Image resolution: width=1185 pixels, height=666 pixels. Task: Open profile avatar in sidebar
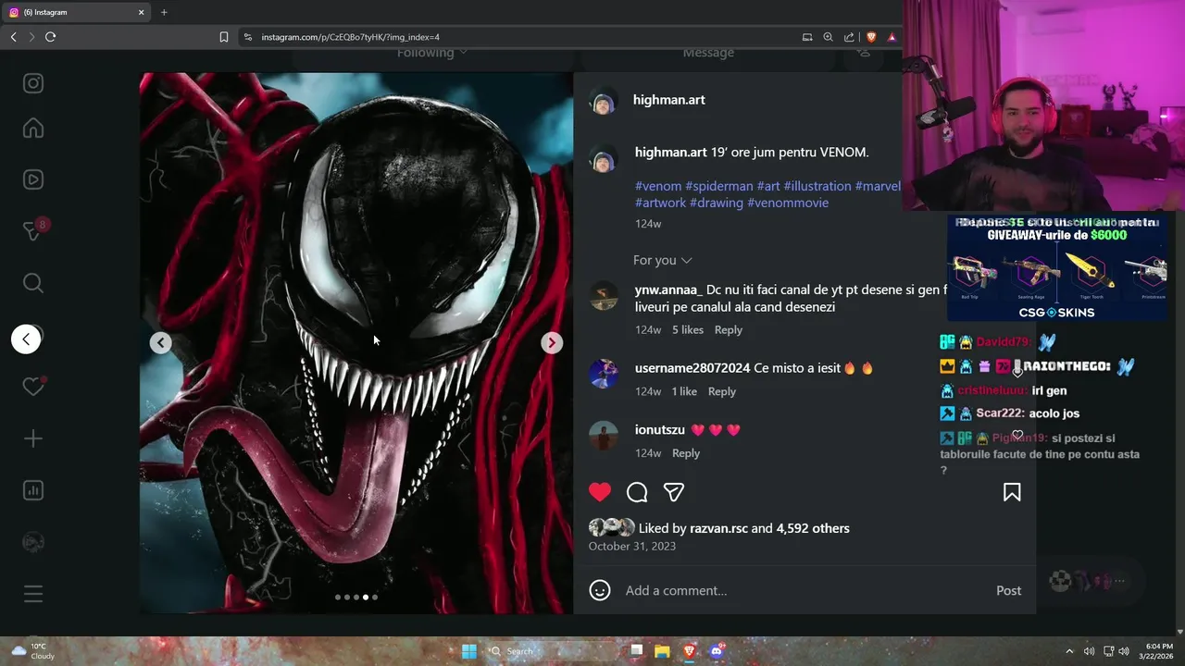33,542
